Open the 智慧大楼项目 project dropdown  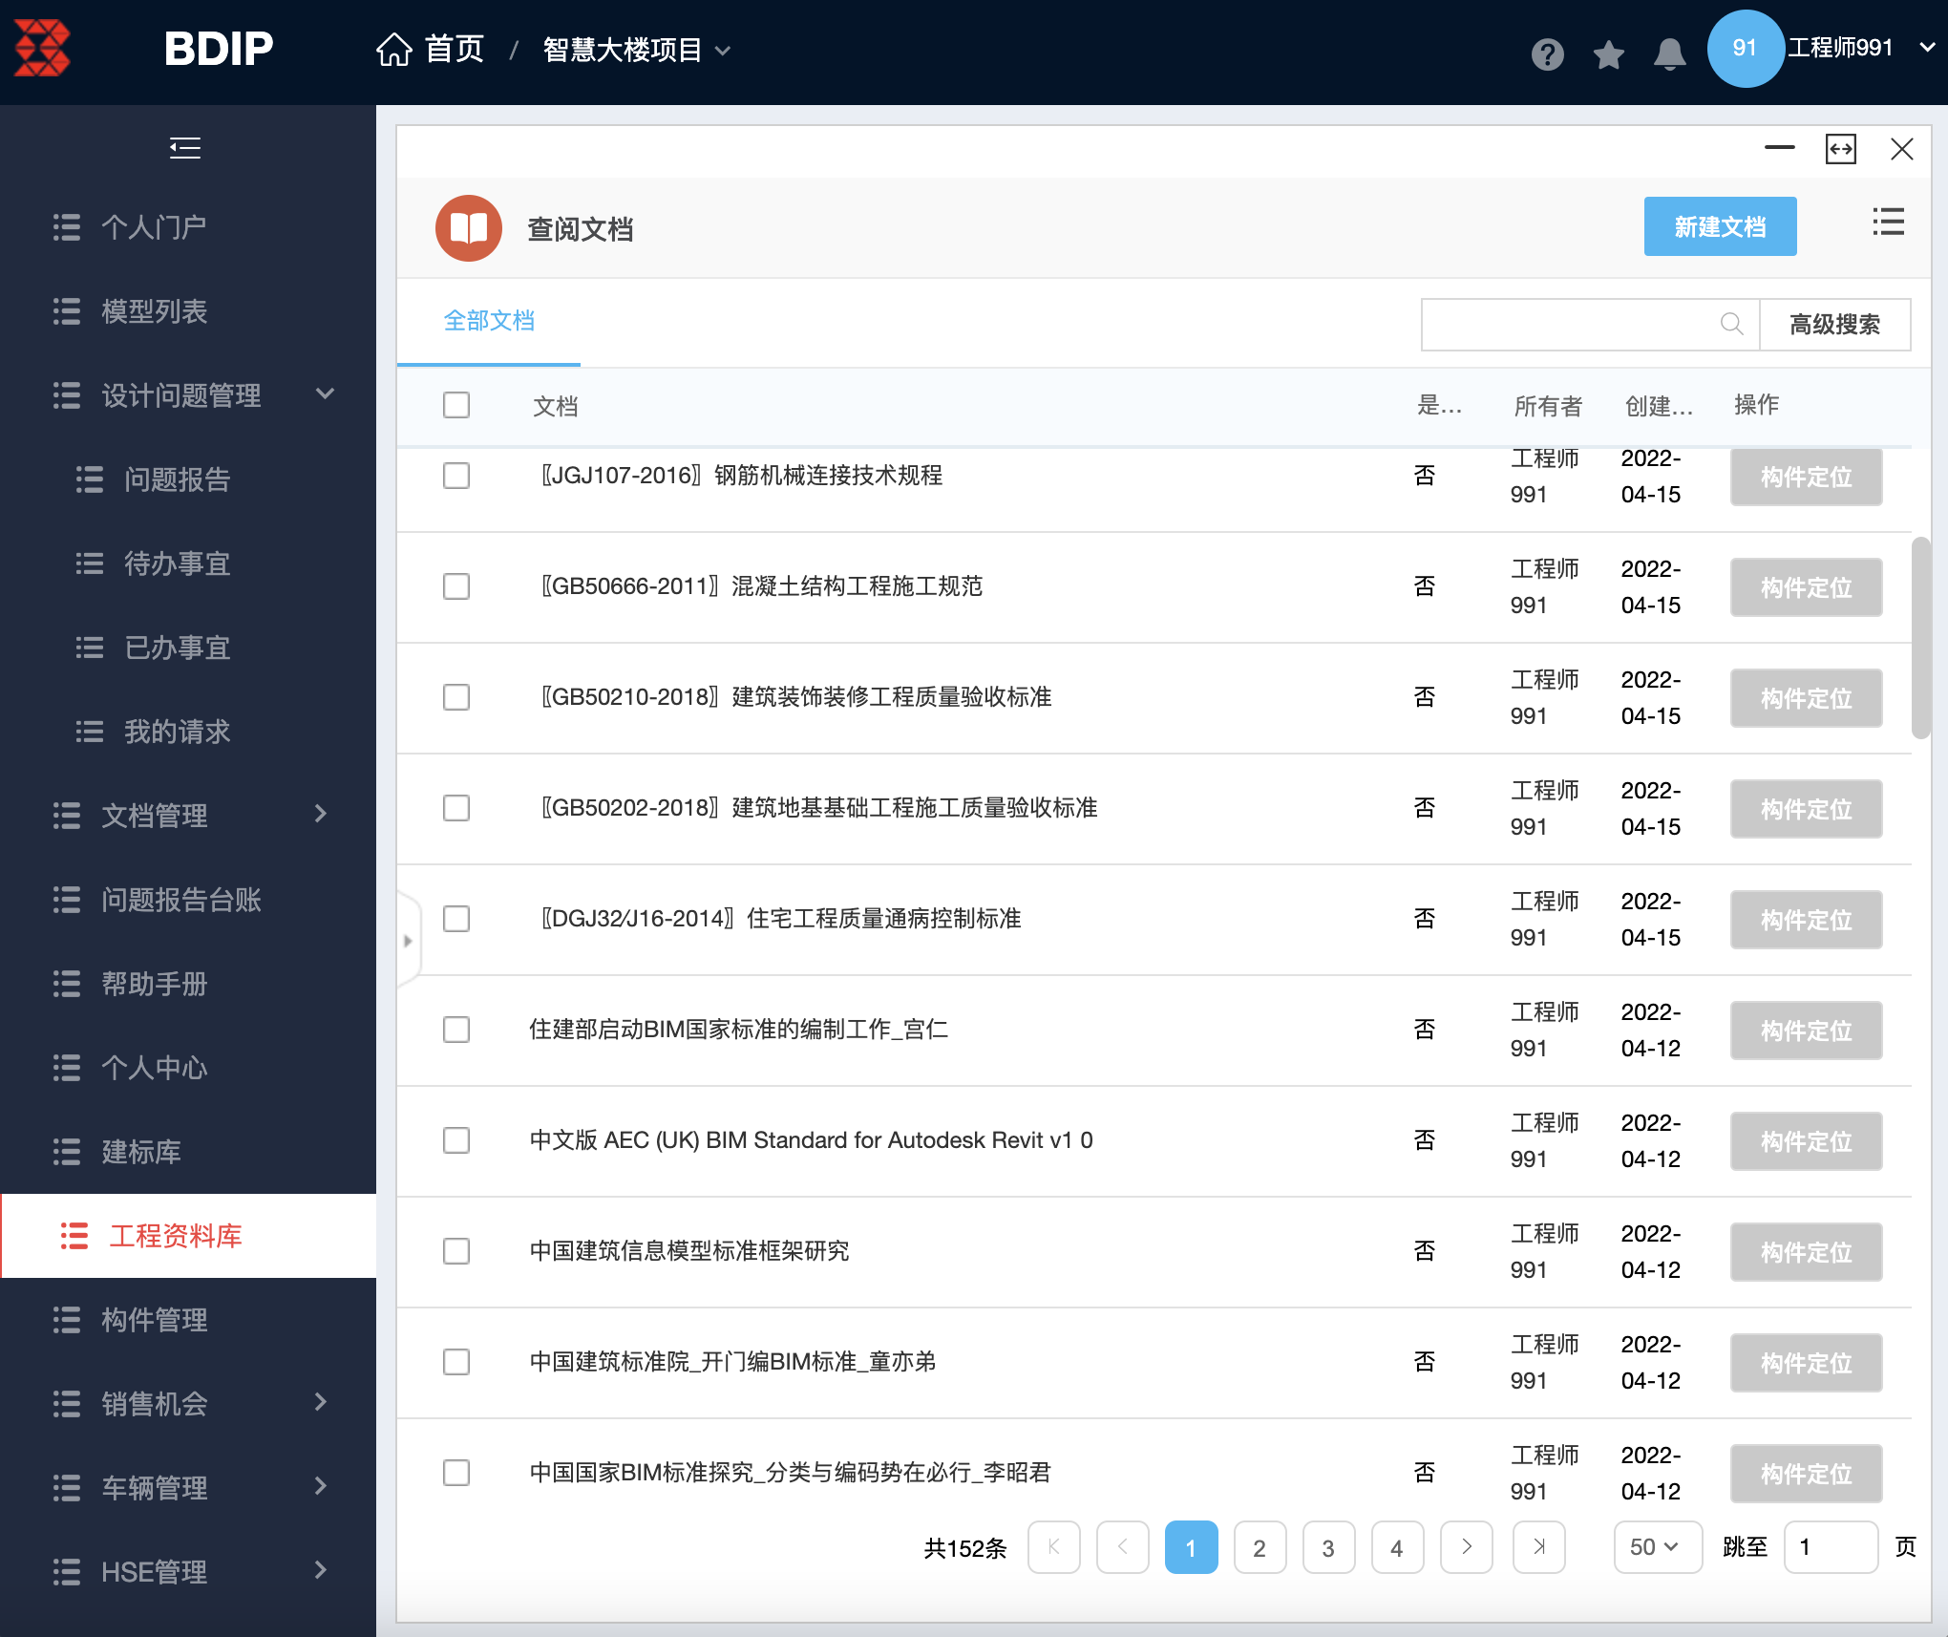point(637,50)
